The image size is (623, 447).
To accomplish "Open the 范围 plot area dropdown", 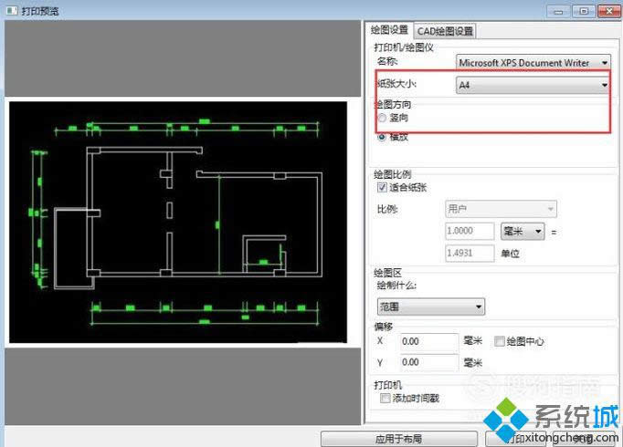I will [430, 307].
